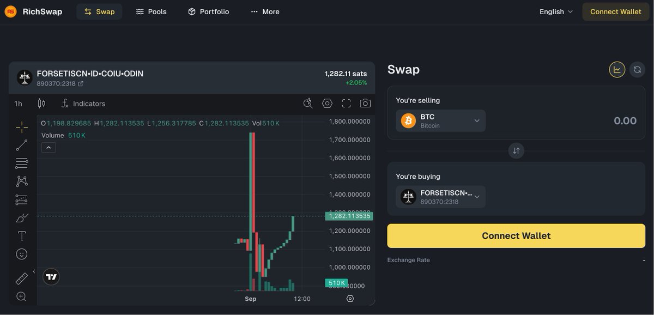Click Connect Wallet in the header
The image size is (654, 315).
pos(615,11)
